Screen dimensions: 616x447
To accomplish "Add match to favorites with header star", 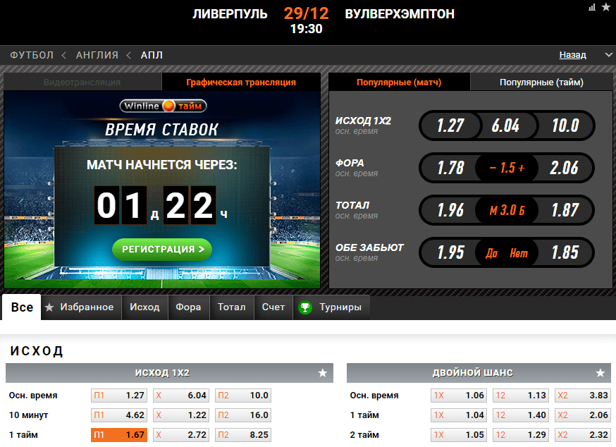I will (x=606, y=7).
